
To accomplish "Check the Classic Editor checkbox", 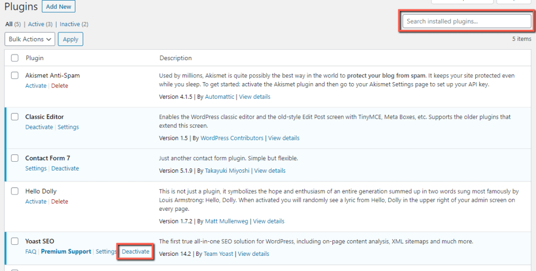I will tap(15, 117).
